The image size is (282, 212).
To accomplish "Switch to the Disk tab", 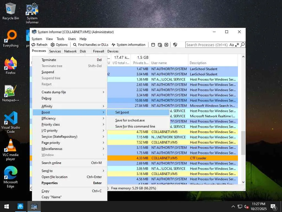I will click(83, 51).
